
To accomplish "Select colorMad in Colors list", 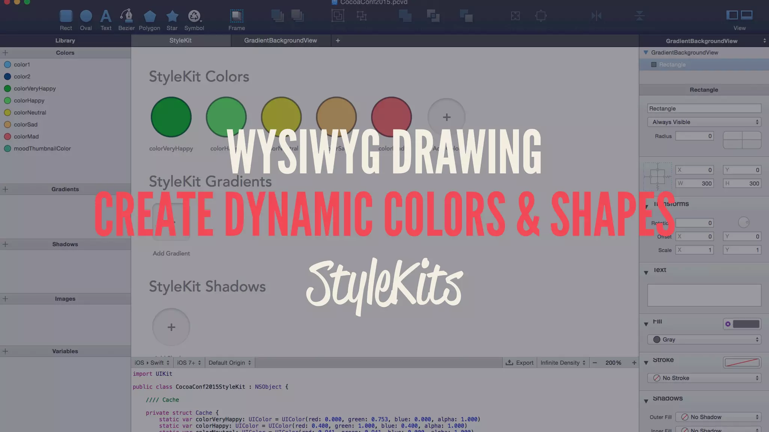I will (x=65, y=136).
